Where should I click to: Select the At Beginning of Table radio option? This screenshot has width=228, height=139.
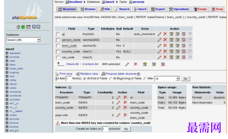tap(111, 79)
